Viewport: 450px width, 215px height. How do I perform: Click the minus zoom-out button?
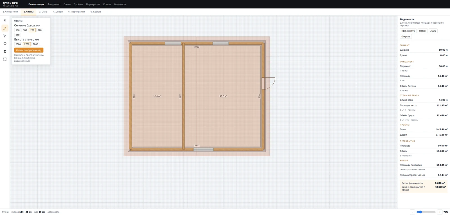tap(412, 212)
